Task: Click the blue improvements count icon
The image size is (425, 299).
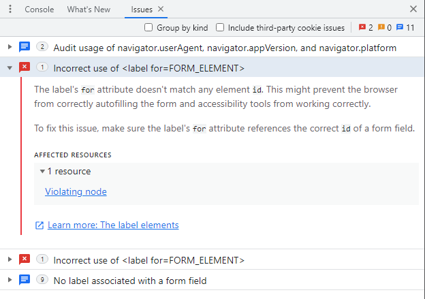Action: 400,28
